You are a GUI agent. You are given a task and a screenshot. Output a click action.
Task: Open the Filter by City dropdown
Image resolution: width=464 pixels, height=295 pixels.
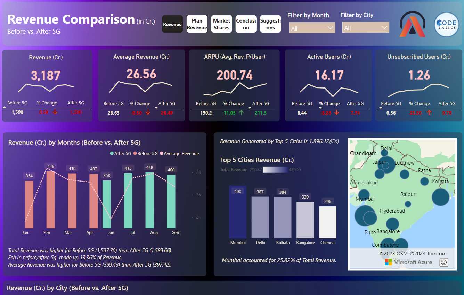(365, 28)
